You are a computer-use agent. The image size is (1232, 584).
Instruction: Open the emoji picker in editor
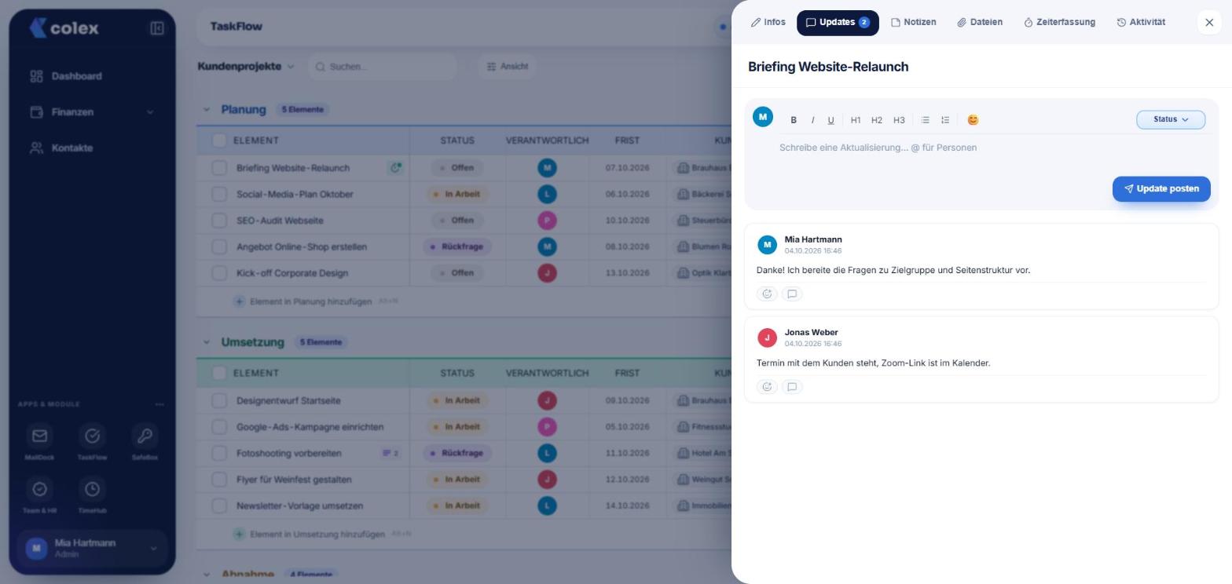(973, 120)
